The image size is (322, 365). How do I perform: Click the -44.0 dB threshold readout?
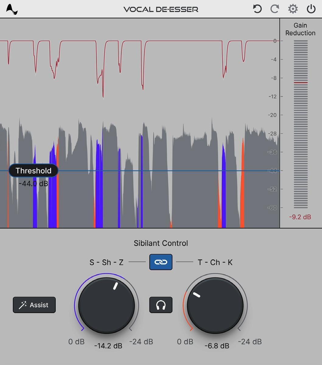click(33, 183)
